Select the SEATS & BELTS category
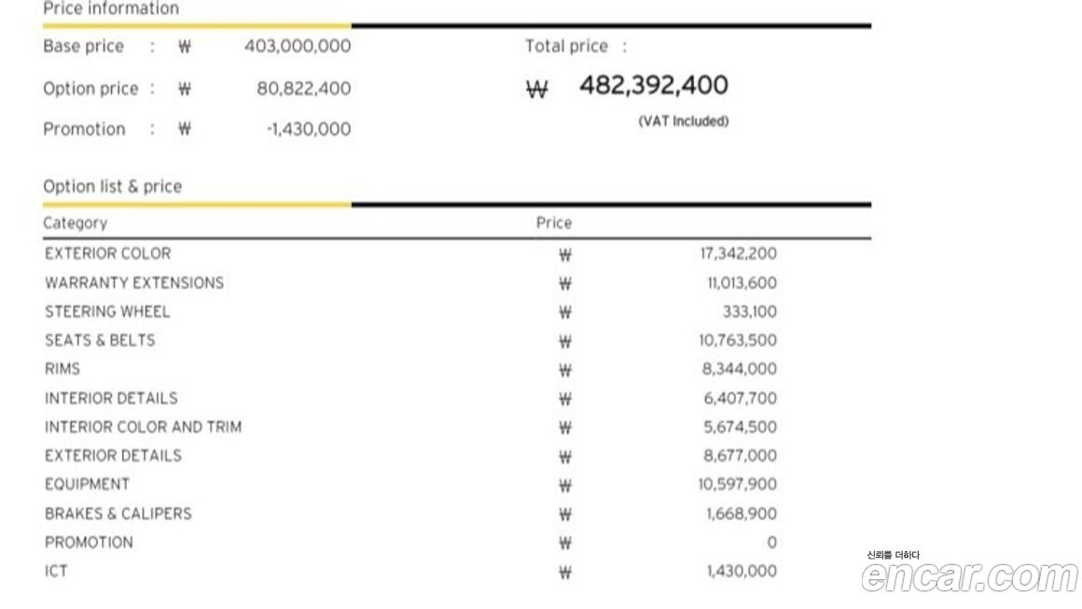1082x609 pixels. 100,340
